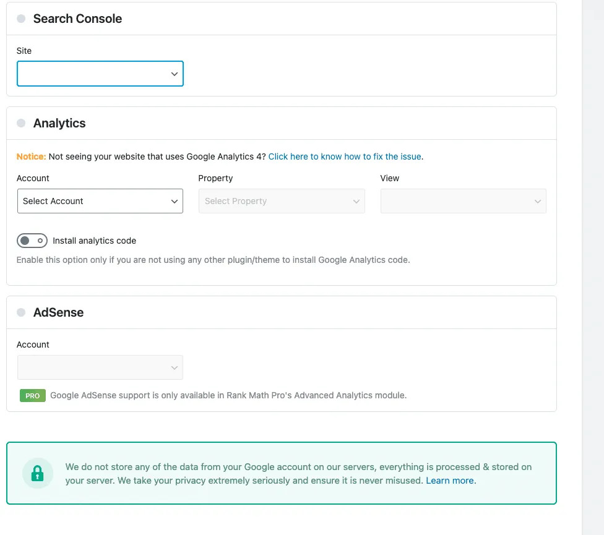Click the Search Console section header
Viewport: 604px width, 535px height.
(77, 19)
